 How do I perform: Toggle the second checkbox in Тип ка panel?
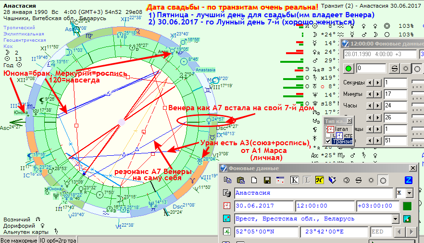(328, 135)
